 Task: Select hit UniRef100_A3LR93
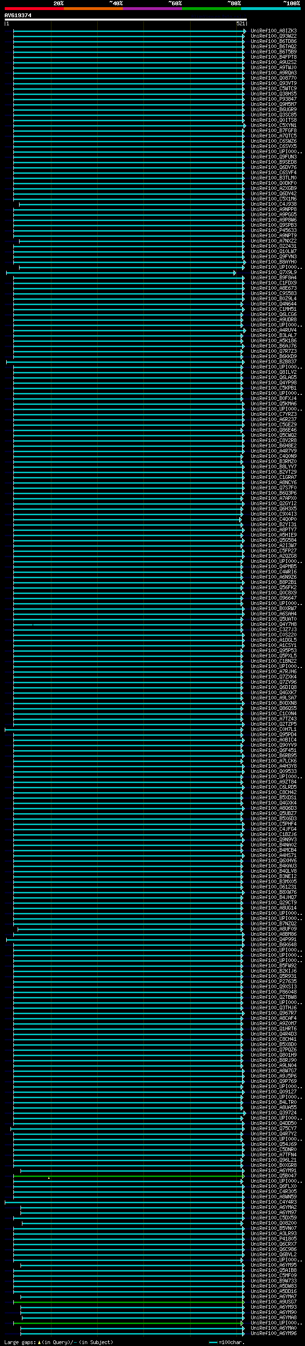click(x=274, y=1233)
